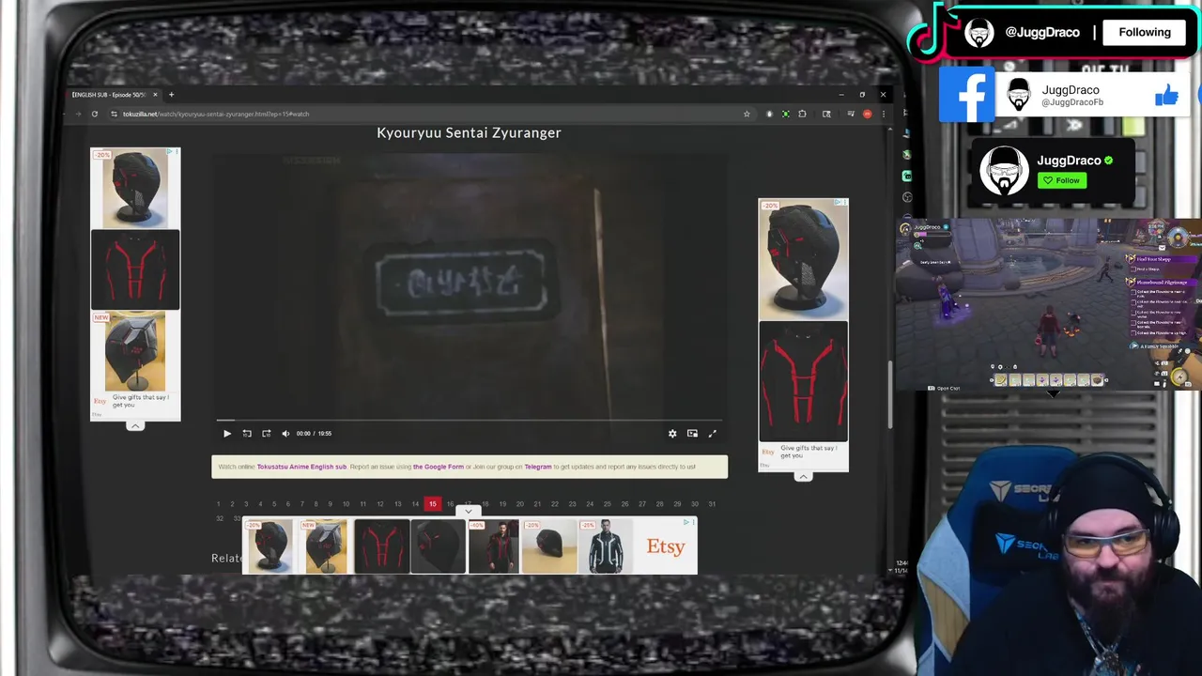This screenshot has height=676, width=1202.
Task: Select episode 20
Action: coord(519,504)
